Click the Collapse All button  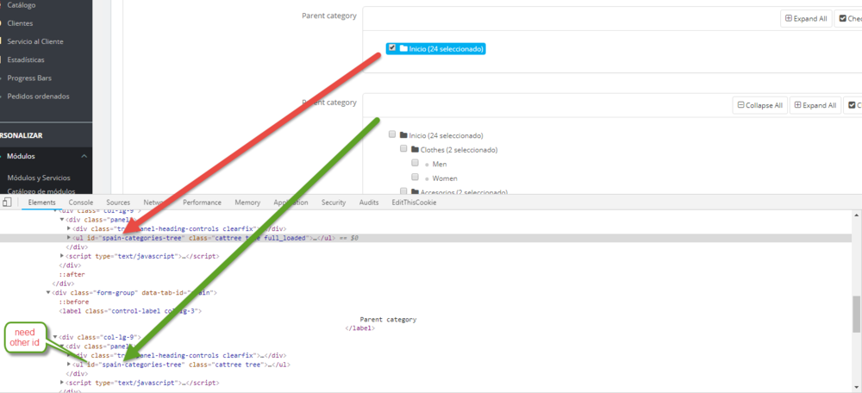click(x=759, y=105)
